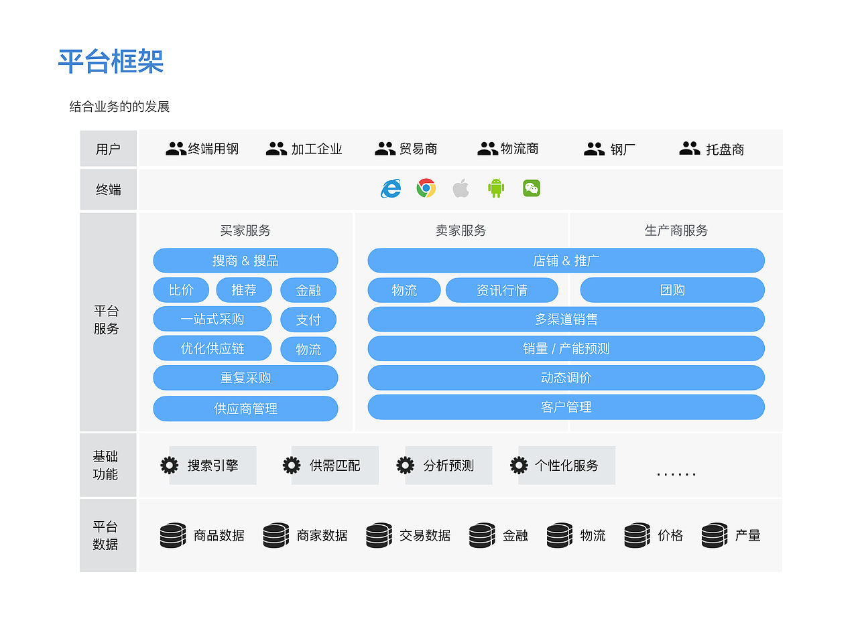
Task: Click the blue 金融 pill under 买家服务
Action: click(308, 290)
